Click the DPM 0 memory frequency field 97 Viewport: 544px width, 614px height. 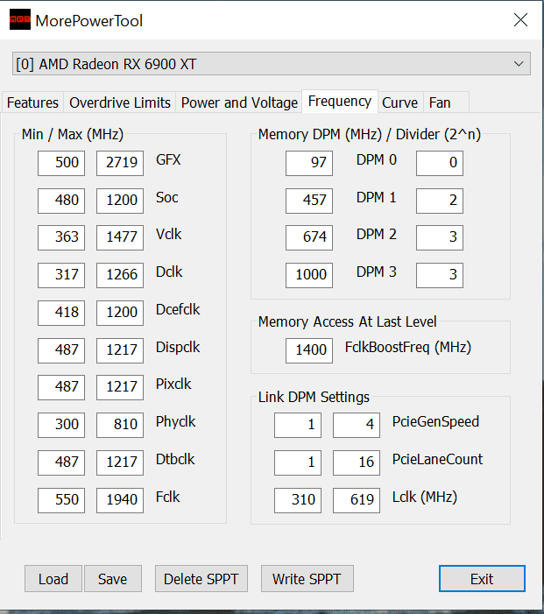[309, 163]
